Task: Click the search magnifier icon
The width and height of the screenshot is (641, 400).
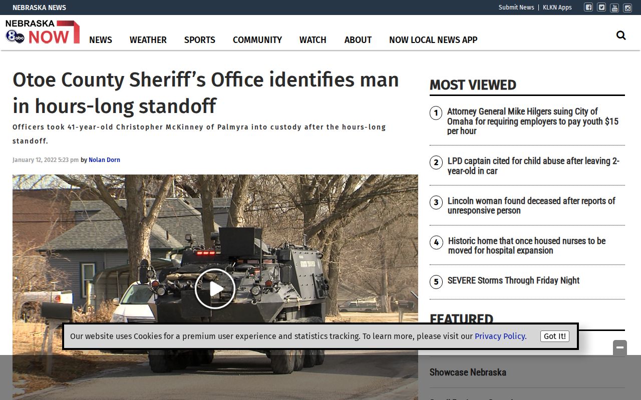Action: click(x=621, y=35)
